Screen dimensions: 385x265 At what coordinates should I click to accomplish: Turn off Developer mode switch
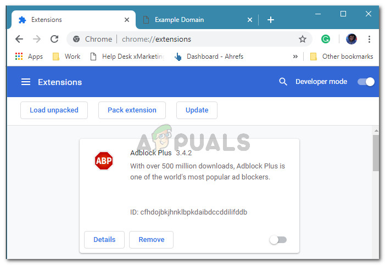tap(366, 82)
